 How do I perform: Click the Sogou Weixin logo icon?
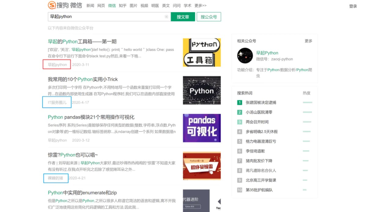pos(51,5)
